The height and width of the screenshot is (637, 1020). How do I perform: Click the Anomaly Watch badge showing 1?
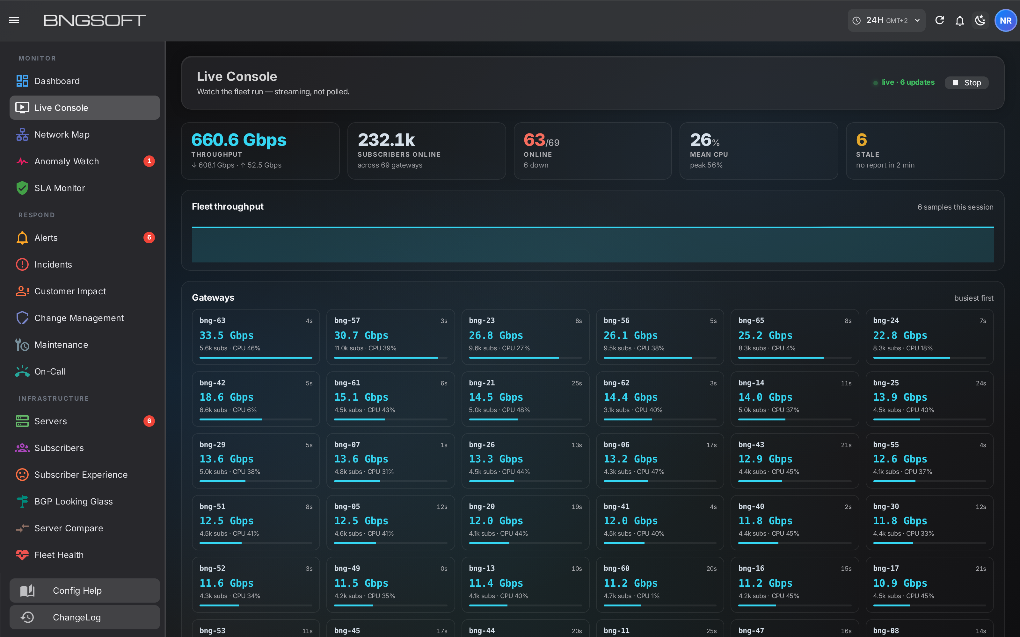[149, 161]
